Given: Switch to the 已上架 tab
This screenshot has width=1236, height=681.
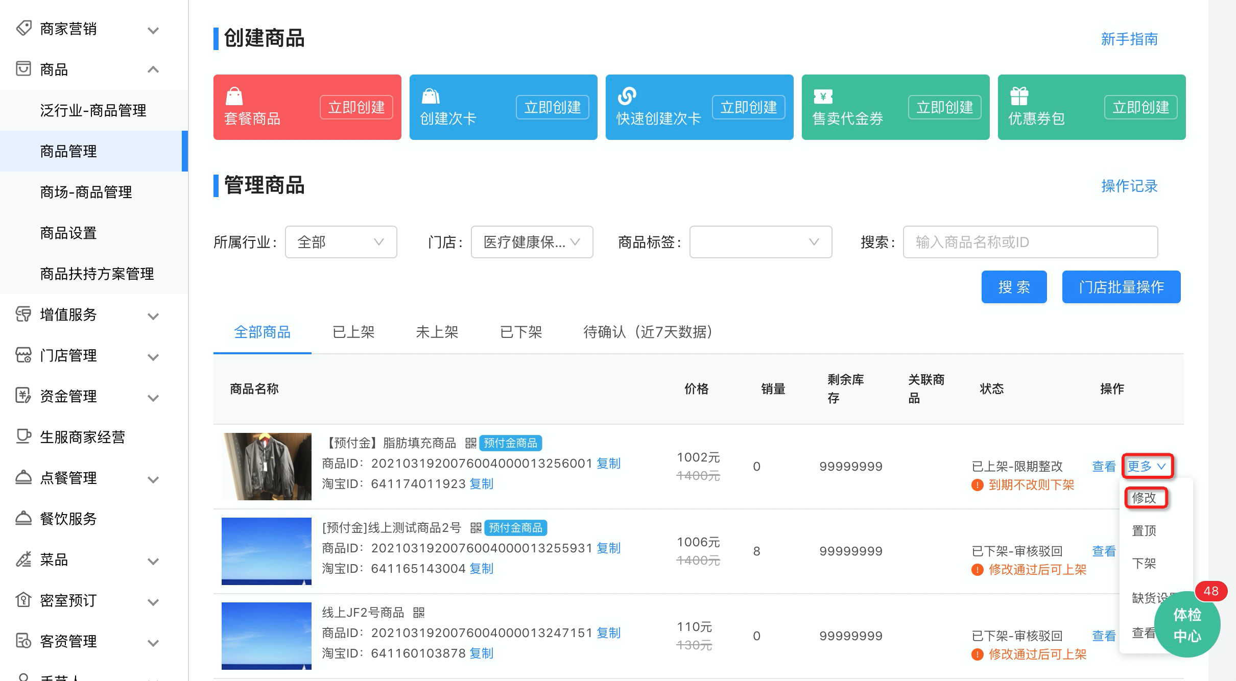Looking at the screenshot, I should 353,332.
